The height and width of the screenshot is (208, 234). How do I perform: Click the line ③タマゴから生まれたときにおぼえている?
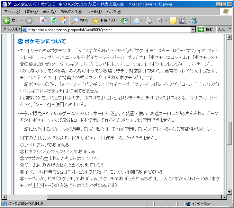[59, 158]
